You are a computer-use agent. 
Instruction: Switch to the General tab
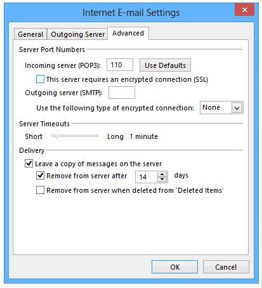click(x=30, y=34)
